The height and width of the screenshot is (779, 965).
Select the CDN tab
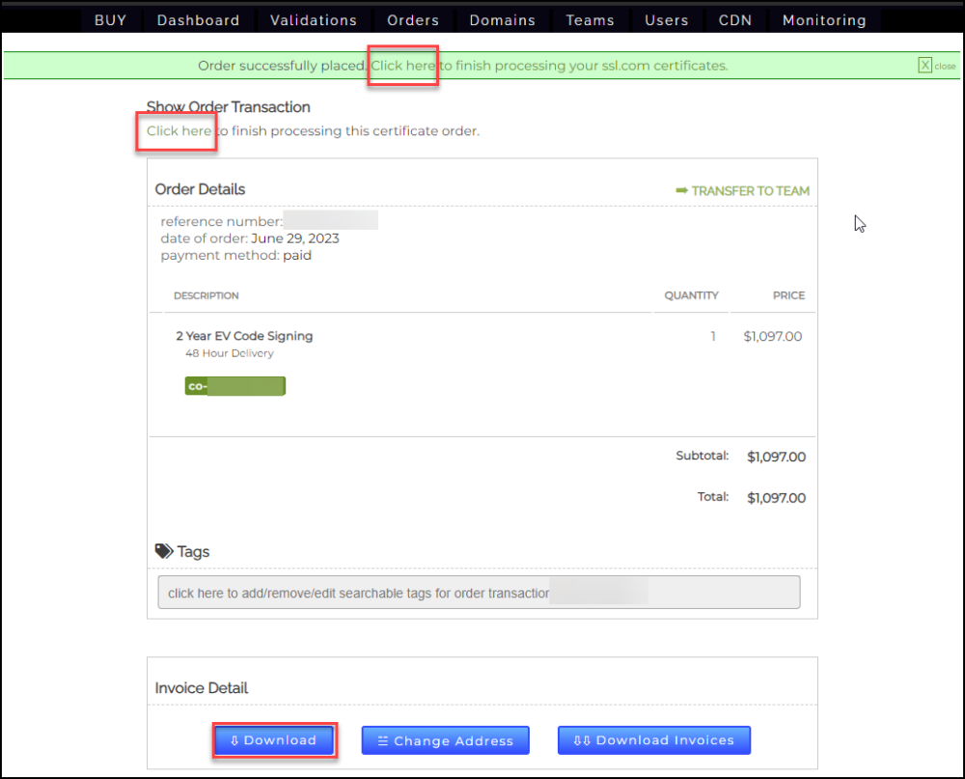735,20
